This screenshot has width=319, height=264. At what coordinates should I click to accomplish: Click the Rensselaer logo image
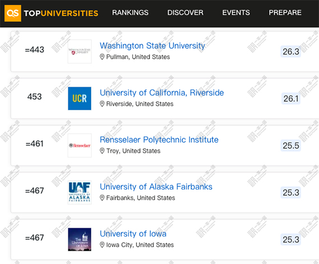pyautogui.click(x=79, y=145)
